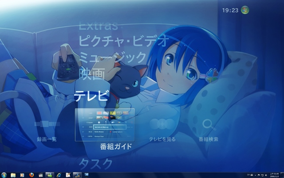Launch Internet Explorer from the taskbar

[59, 175]
